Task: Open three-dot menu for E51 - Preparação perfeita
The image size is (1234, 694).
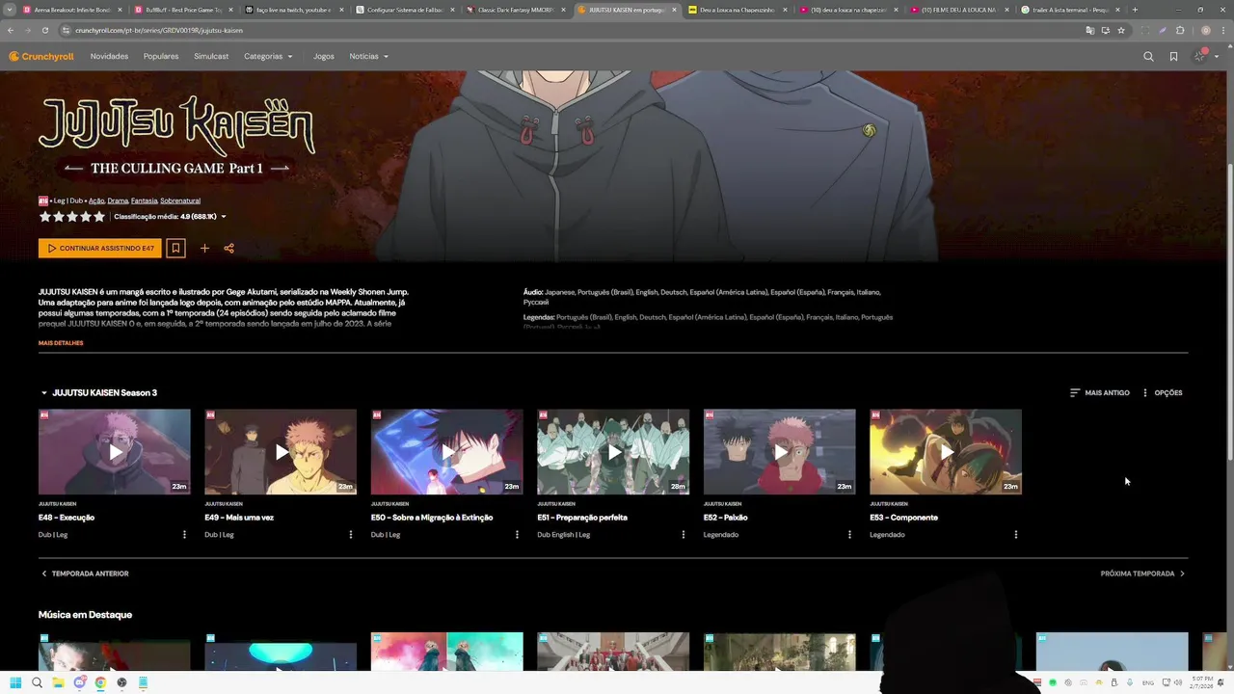Action: 684,535
